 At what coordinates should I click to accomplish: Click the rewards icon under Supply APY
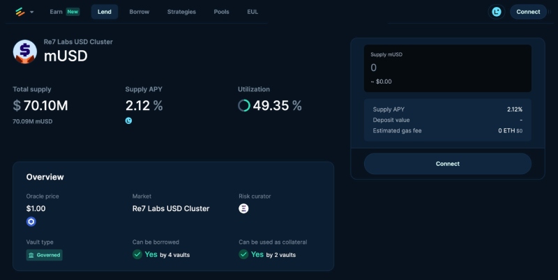pos(128,120)
